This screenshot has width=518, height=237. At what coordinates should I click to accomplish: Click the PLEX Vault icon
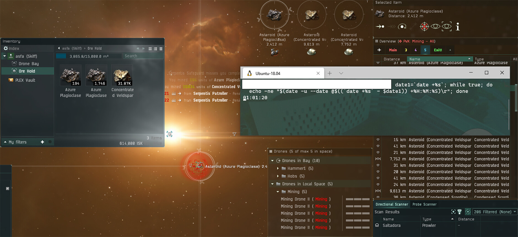[11, 80]
